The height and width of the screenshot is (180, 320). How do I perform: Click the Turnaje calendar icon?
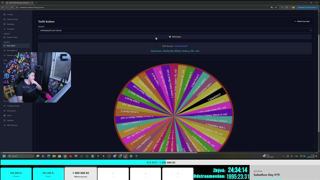point(4,14)
